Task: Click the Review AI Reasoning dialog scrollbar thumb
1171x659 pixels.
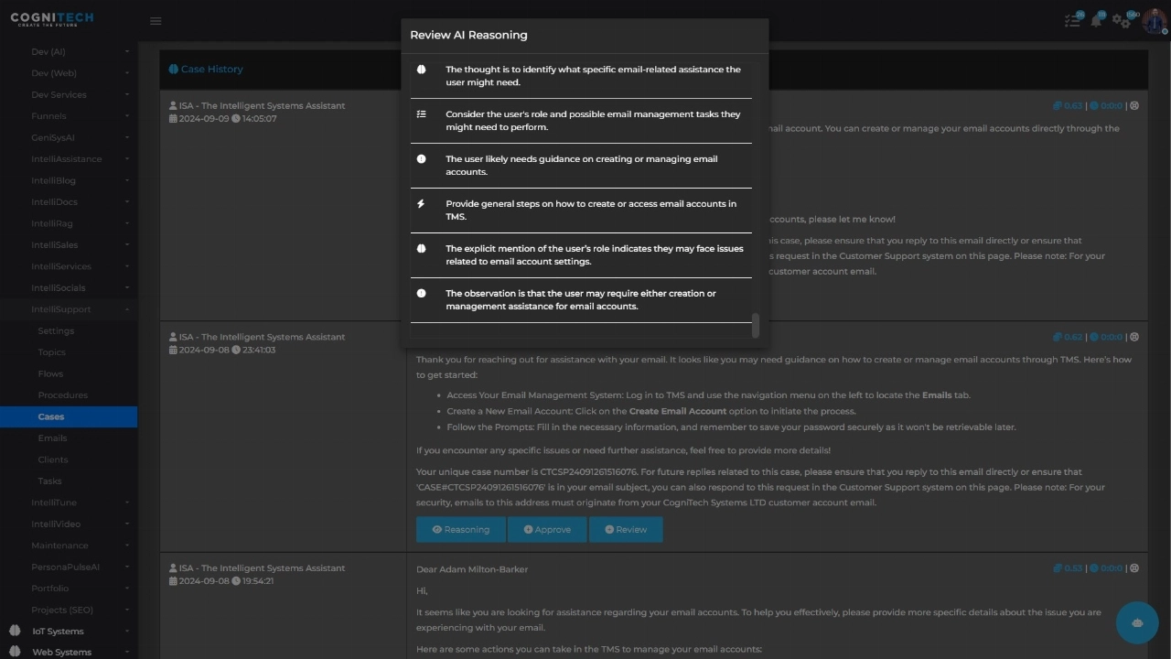Action: coord(756,326)
